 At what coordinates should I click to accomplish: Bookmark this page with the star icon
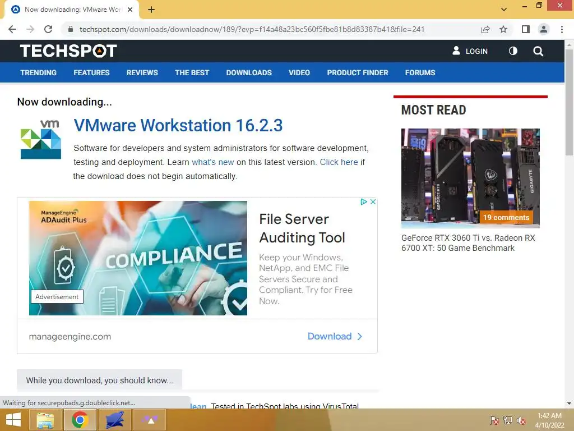pyautogui.click(x=503, y=29)
